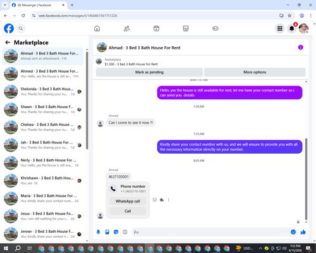Image resolution: width=316 pixels, height=253 pixels.
Task: Open the Friends icon in top navigation
Action: click(126, 28)
